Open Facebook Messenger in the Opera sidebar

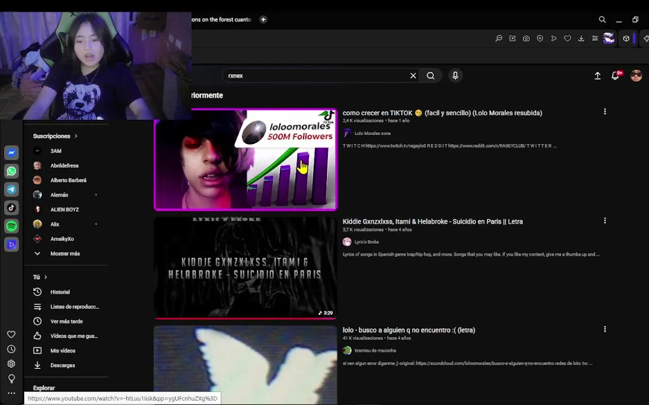pyautogui.click(x=12, y=152)
